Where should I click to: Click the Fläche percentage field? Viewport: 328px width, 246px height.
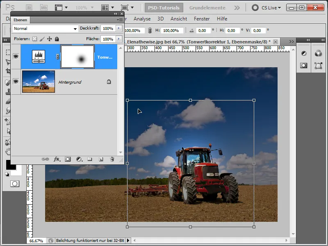pos(108,39)
